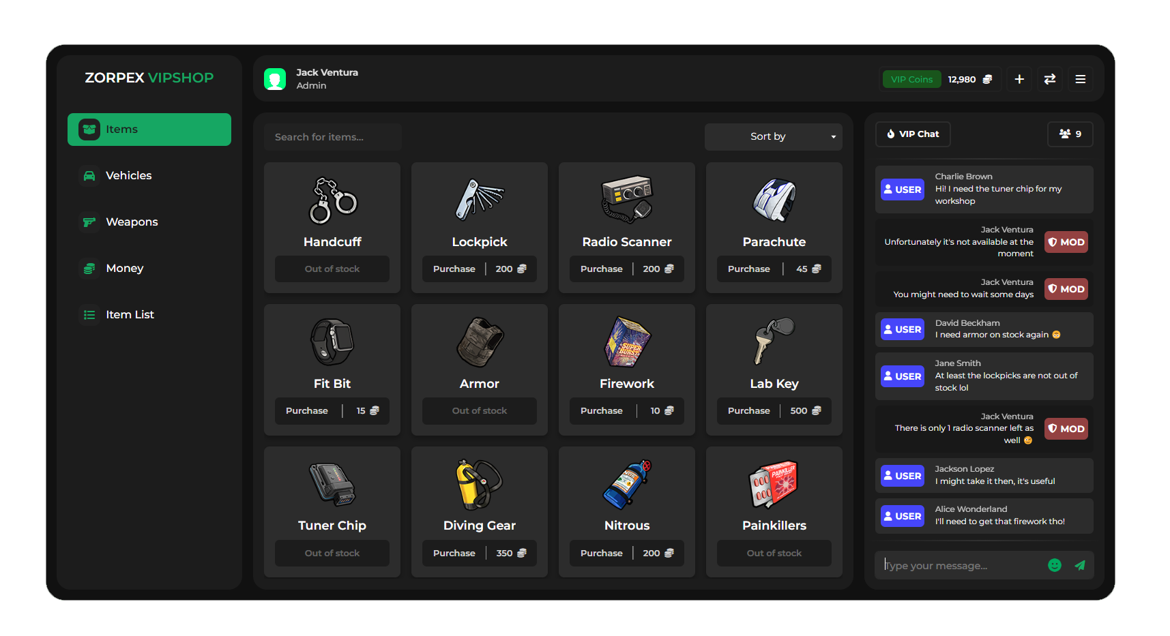
Task: Open the hamburger menu icon
Action: pos(1081,79)
